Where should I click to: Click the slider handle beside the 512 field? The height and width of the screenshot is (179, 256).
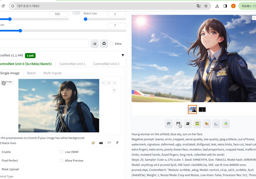[x=10, y=19]
